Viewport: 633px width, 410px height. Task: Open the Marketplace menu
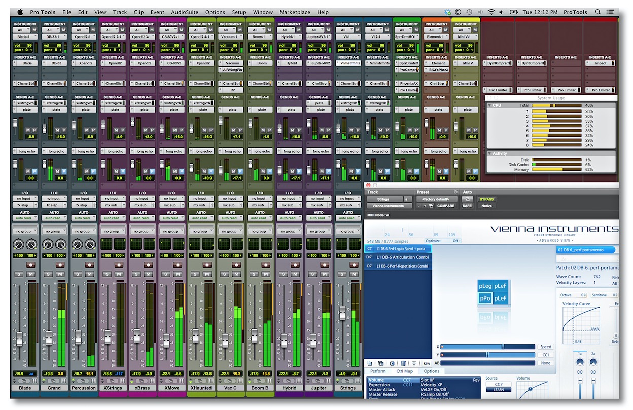pyautogui.click(x=295, y=12)
